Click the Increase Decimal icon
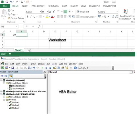The width and height of the screenshot is (135, 114). click(113, 17)
